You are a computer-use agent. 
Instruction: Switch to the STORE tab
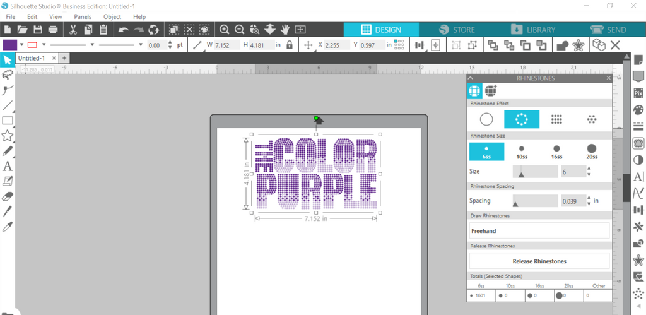[457, 30]
